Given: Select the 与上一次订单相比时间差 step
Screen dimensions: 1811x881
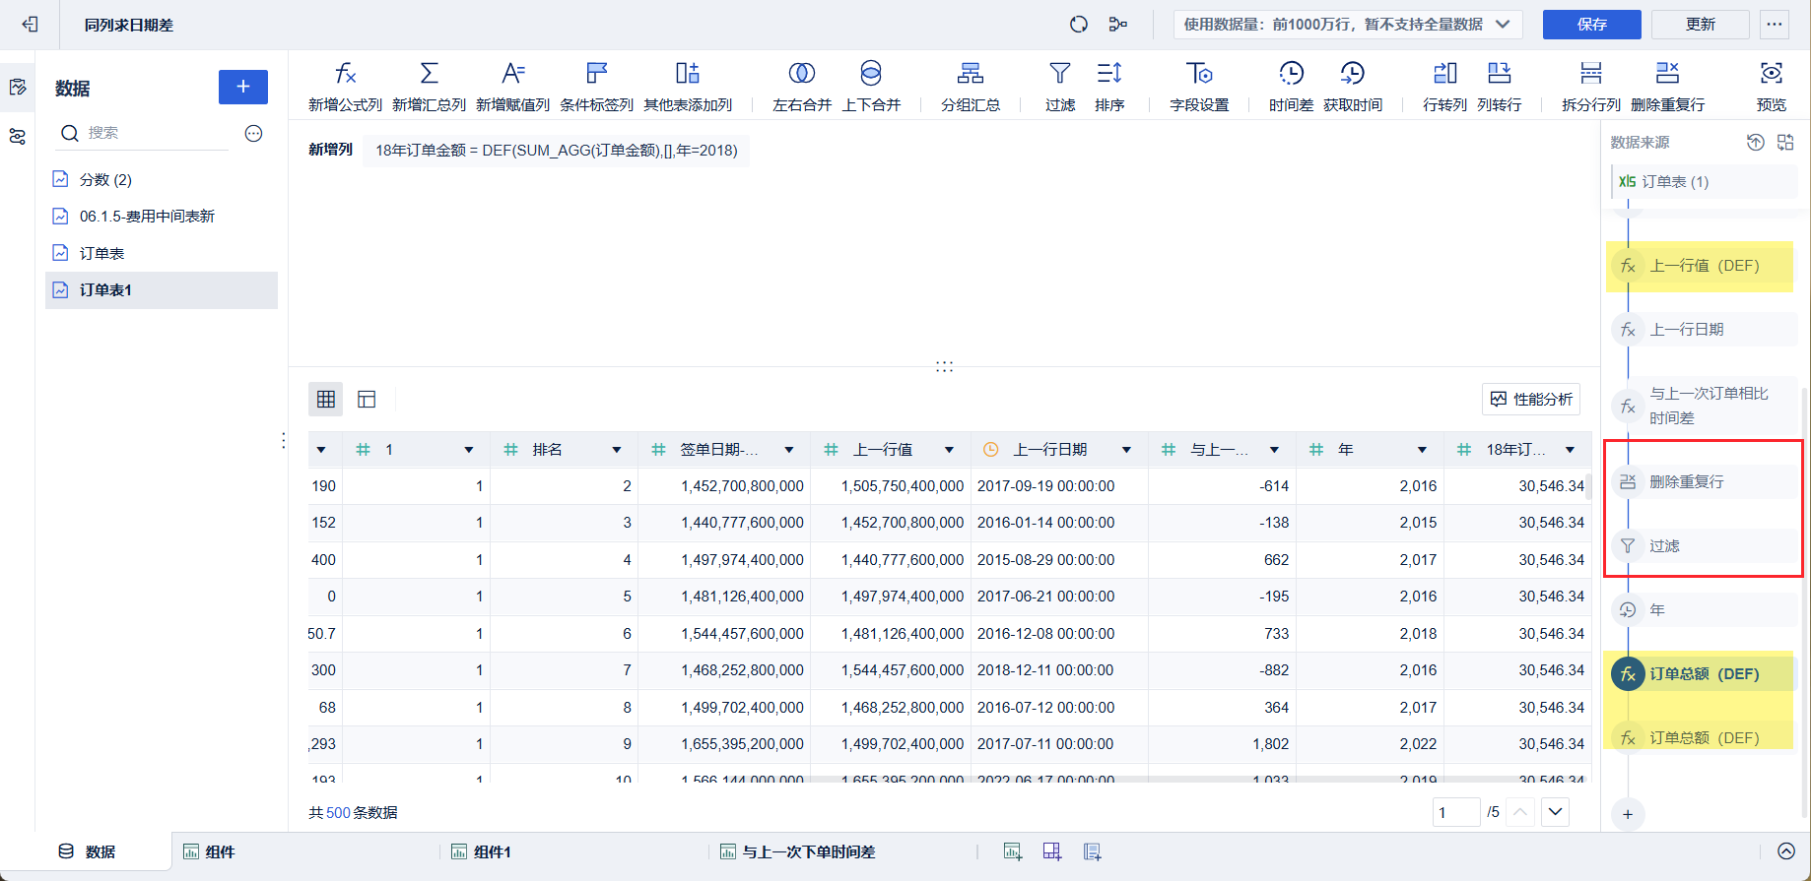Looking at the screenshot, I should pos(1704,406).
